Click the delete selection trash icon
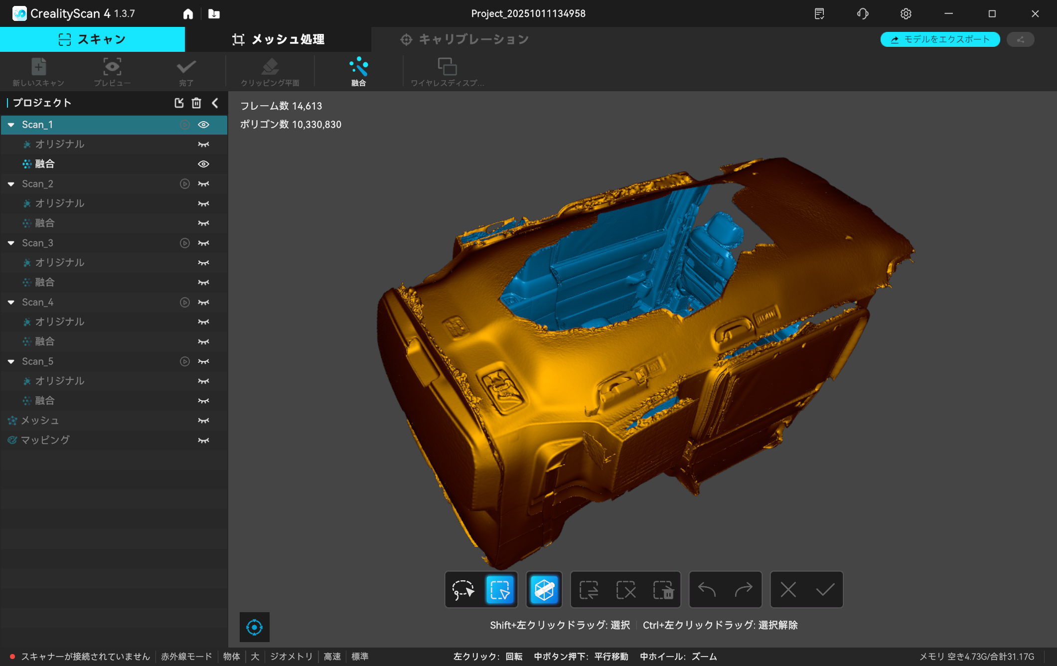The height and width of the screenshot is (666, 1057). tap(663, 590)
